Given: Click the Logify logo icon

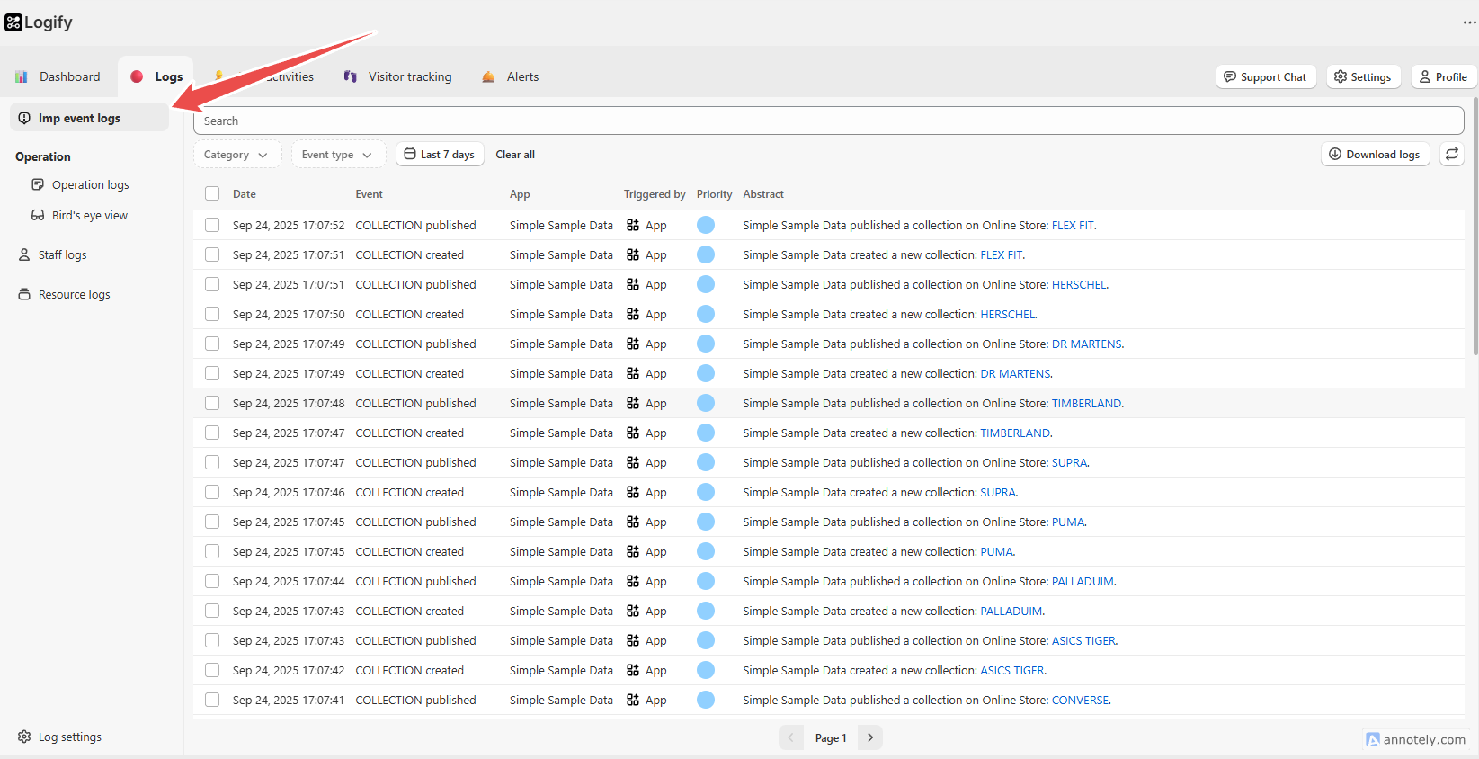Looking at the screenshot, I should (x=13, y=22).
